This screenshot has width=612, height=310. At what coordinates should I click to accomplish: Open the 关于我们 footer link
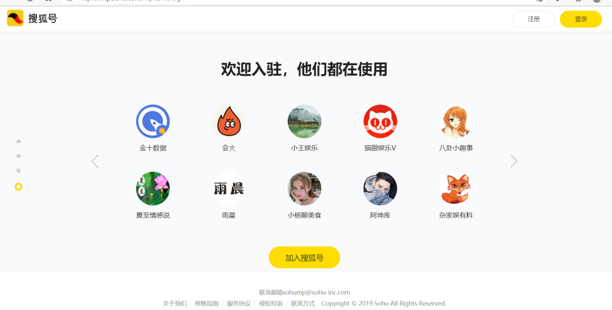point(175,303)
